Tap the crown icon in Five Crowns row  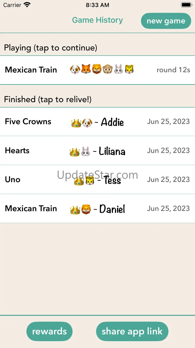(x=76, y=123)
